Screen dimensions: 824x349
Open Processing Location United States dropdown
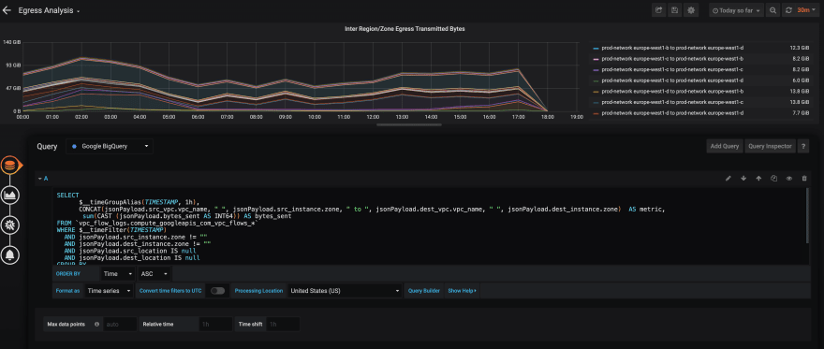pyautogui.click(x=345, y=290)
